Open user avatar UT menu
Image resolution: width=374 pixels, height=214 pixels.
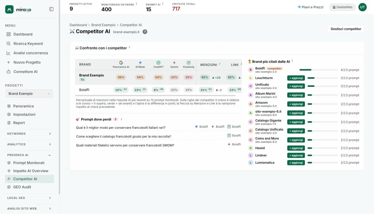click(x=363, y=7)
